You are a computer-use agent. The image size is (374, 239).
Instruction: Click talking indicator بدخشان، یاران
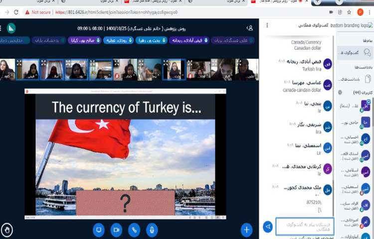49,40
